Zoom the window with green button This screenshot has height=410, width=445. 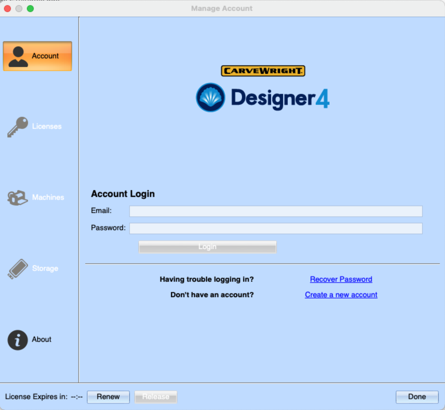coord(30,9)
